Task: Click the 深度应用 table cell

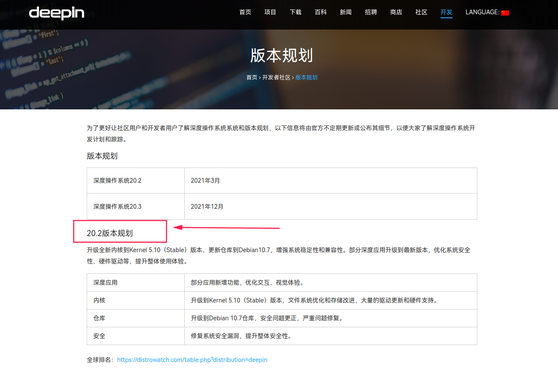Action: click(x=136, y=283)
